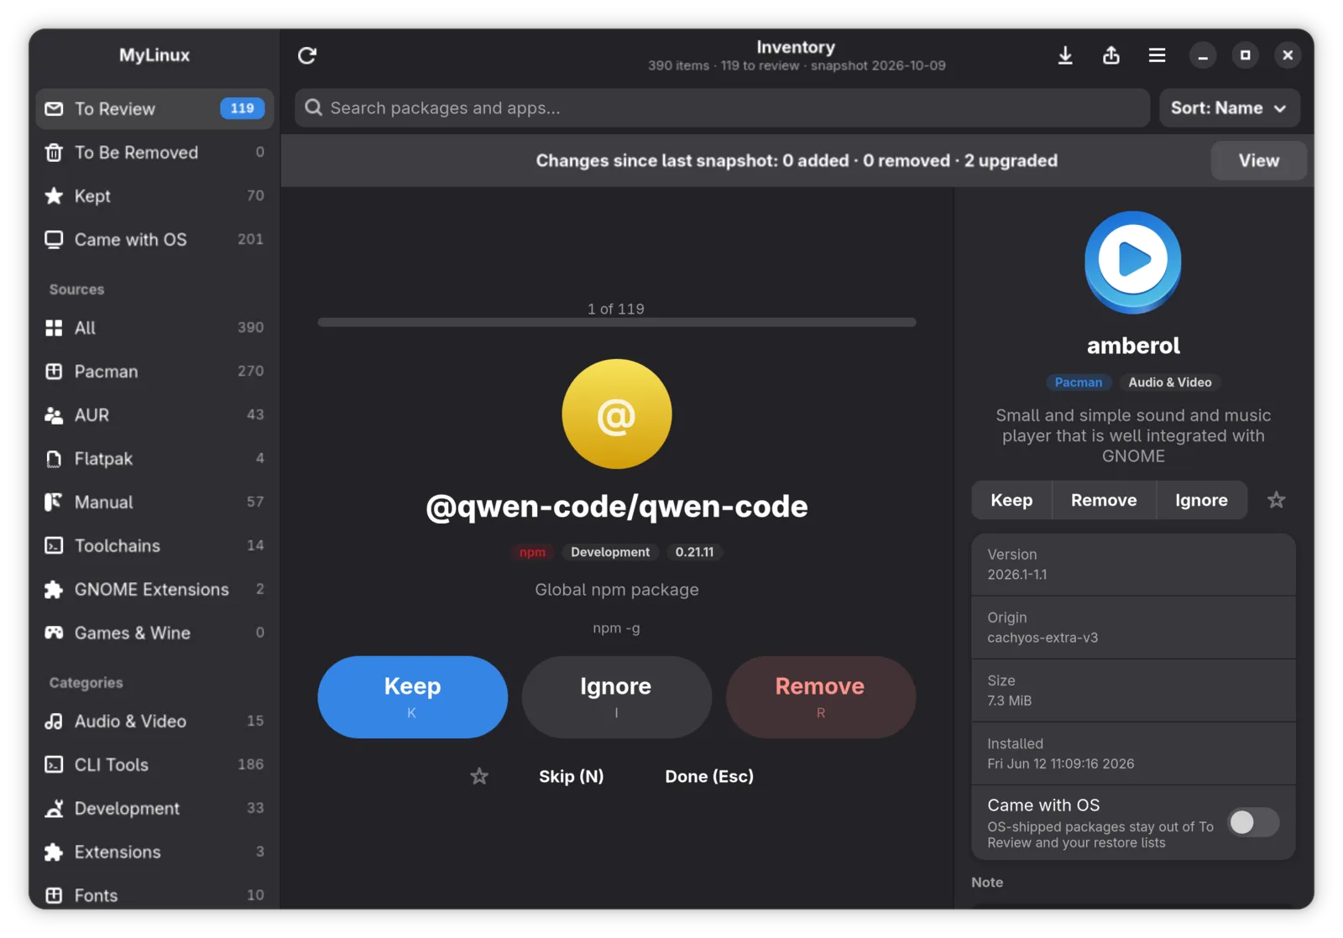Star the @qwen-code package below Keep button

(479, 776)
